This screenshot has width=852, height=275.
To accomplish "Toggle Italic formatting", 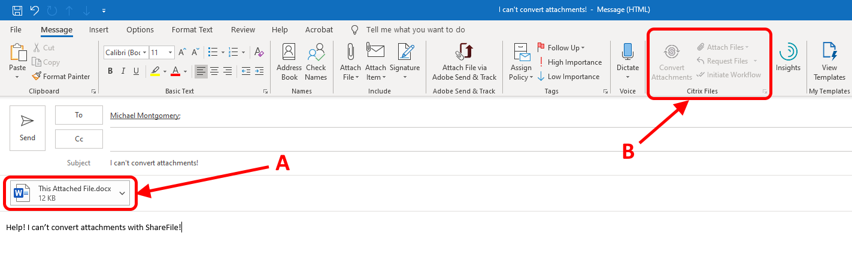I will (123, 71).
